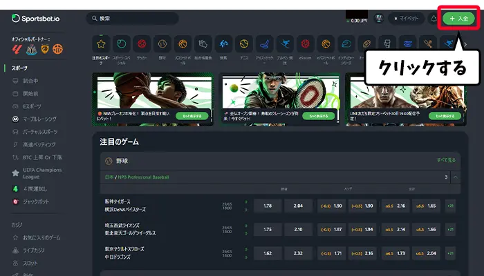484x276 pixels.
Task: Open お気に入りのゲーム in the casino section
Action: (37, 237)
